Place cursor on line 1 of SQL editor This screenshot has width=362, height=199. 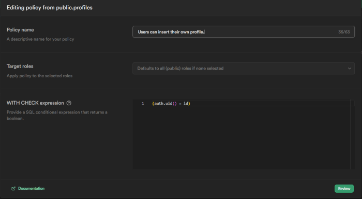click(250, 104)
